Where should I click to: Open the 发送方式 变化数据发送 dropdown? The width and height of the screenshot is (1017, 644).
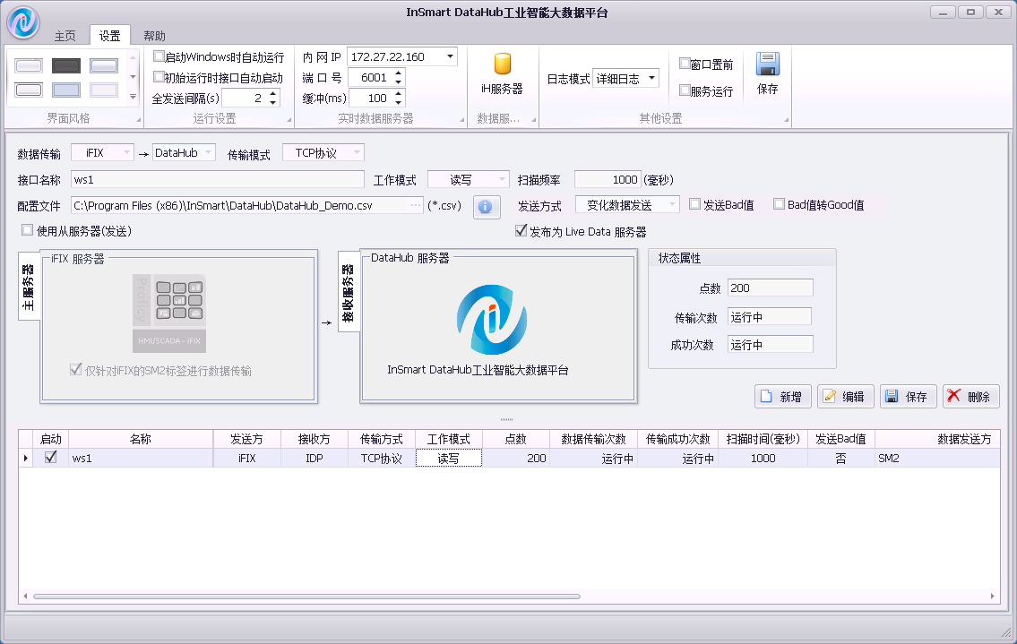point(672,205)
